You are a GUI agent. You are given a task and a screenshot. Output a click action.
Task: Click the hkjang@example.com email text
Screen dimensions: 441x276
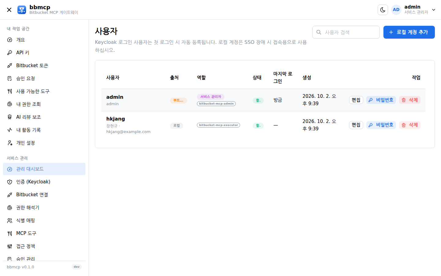pos(128,132)
